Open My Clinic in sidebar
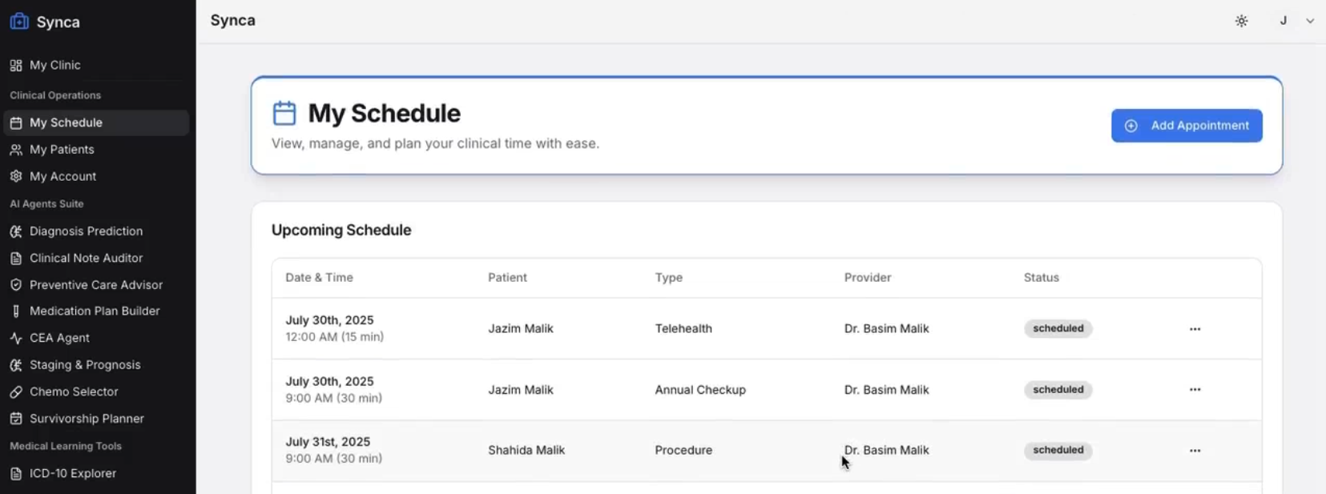The height and width of the screenshot is (494, 1326). (x=54, y=66)
